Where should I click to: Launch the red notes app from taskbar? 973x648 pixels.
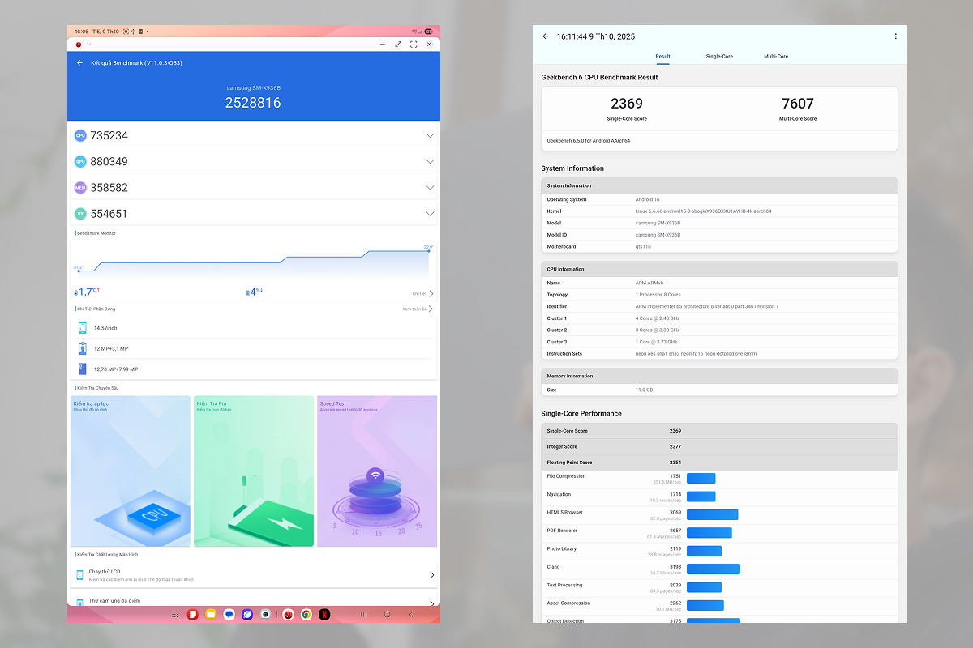click(x=193, y=615)
